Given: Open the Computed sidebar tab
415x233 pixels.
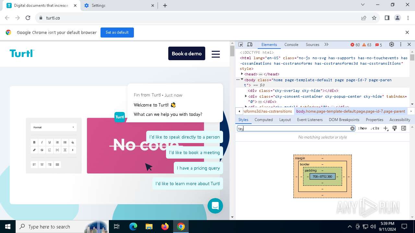Looking at the screenshot, I should pyautogui.click(x=264, y=120).
